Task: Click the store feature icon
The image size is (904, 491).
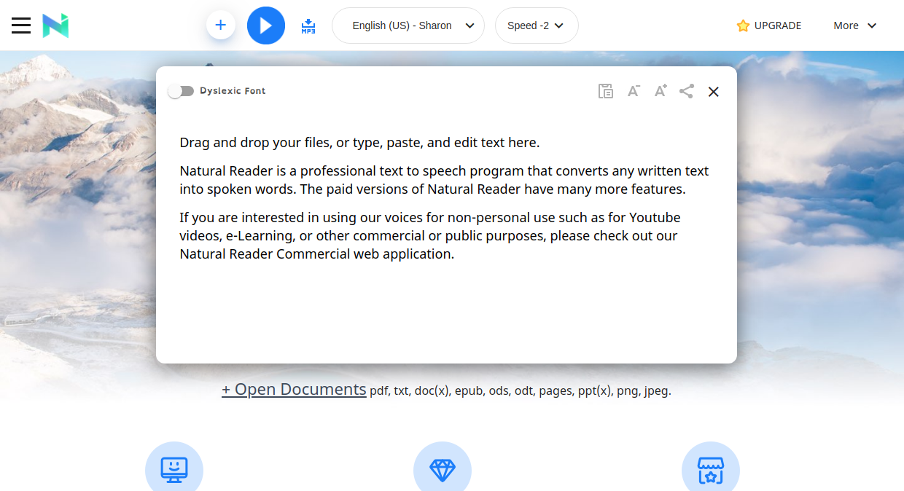Action: point(711,470)
